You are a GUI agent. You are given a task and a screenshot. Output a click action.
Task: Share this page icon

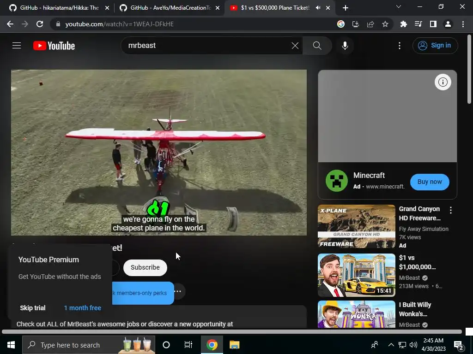370,24
